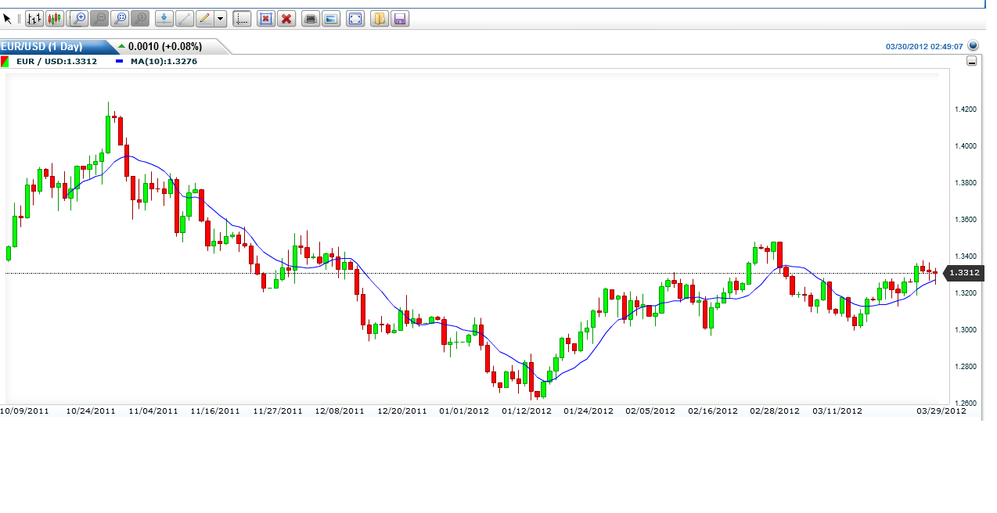Save chart as image
Image resolution: width=997 pixels, height=513 pixels.
(331, 18)
